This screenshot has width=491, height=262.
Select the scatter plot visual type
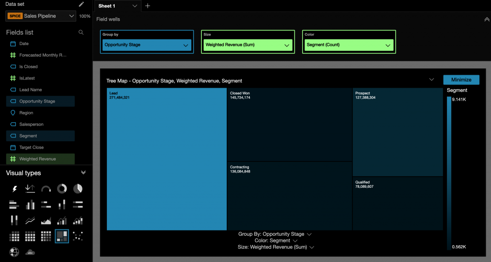78,236
